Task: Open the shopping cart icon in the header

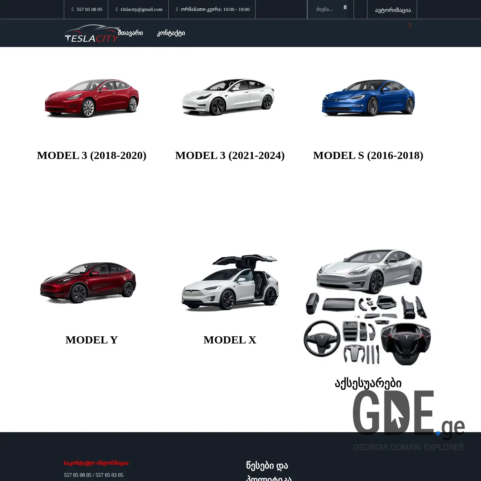Action: point(410,26)
